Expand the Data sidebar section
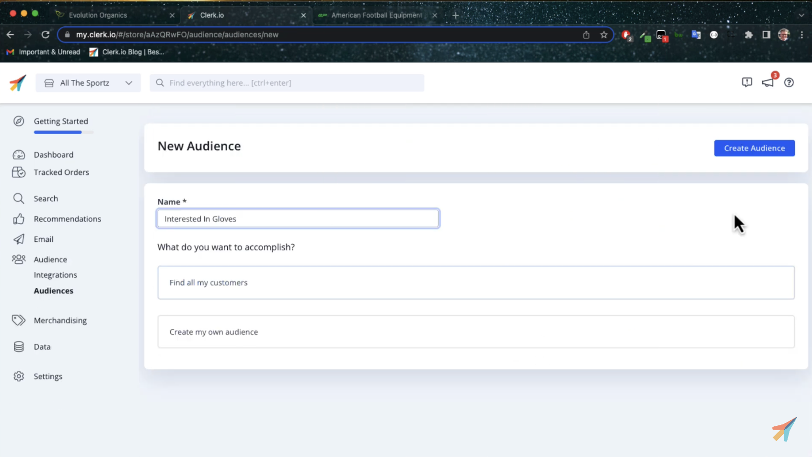This screenshot has height=457, width=812. 42,347
